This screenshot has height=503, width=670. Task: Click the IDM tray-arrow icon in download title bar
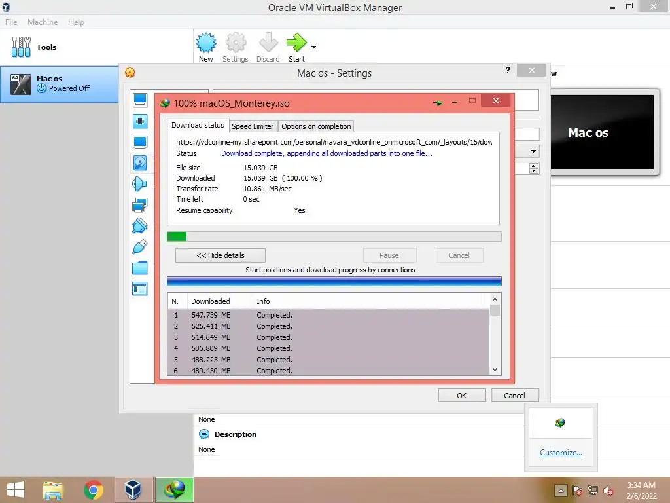438,103
